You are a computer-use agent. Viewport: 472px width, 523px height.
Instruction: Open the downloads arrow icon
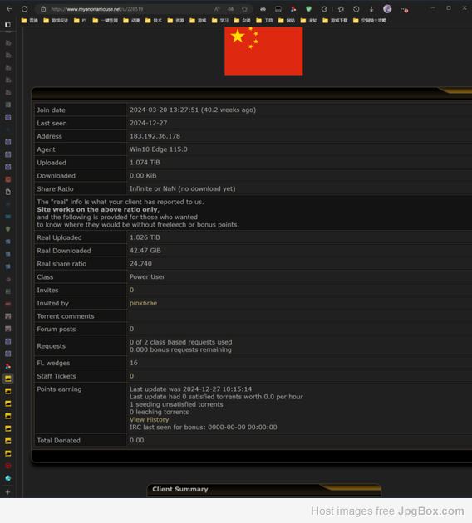pyautogui.click(x=371, y=9)
